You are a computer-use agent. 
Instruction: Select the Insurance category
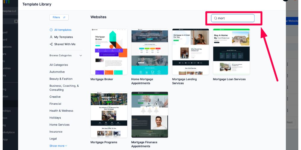pyautogui.click(x=56, y=132)
